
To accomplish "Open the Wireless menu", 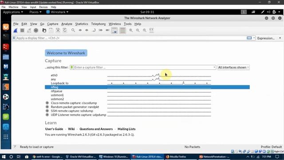I will coord(114,24).
